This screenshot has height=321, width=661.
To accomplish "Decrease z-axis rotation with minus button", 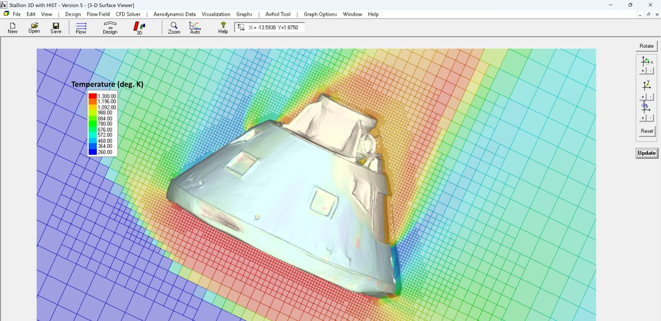I will [650, 118].
